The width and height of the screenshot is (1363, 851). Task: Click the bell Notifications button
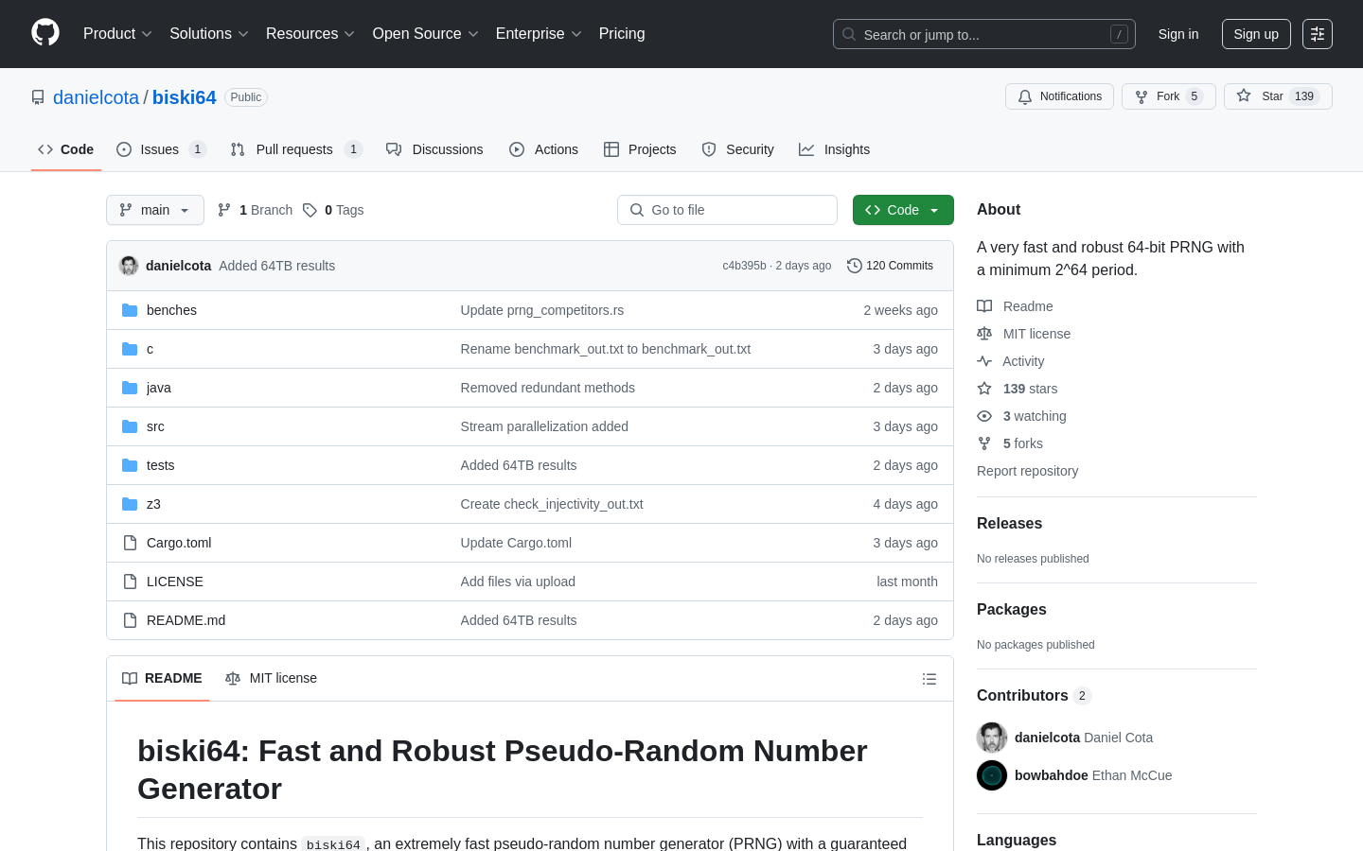tap(1059, 96)
